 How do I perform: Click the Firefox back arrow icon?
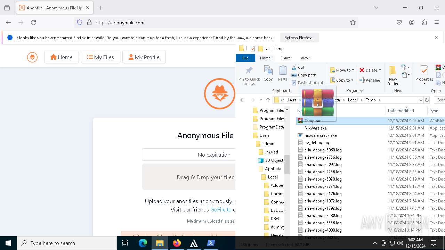8,23
